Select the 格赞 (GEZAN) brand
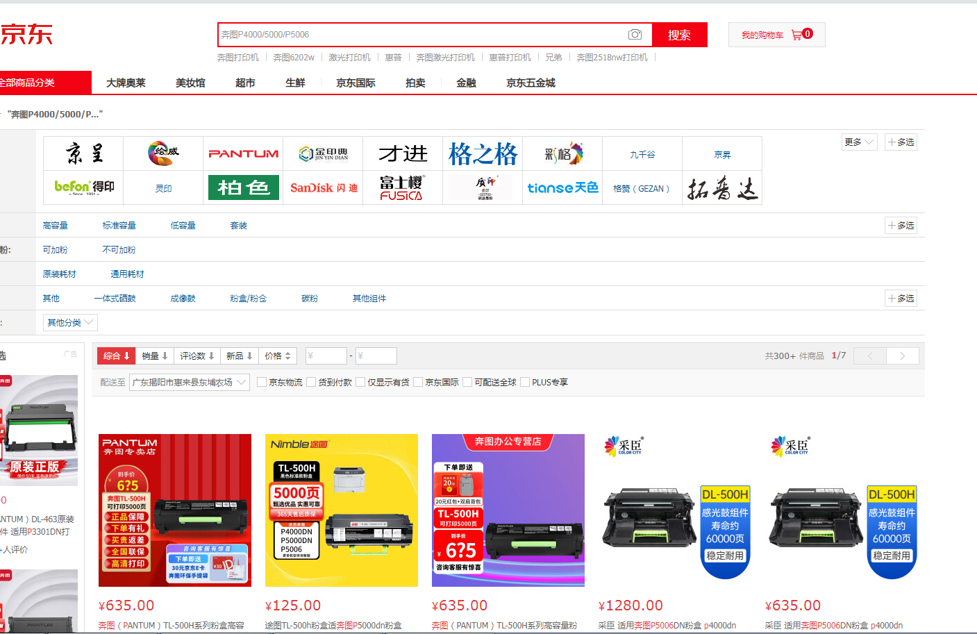Viewport: 977px width, 634px height. tap(642, 188)
